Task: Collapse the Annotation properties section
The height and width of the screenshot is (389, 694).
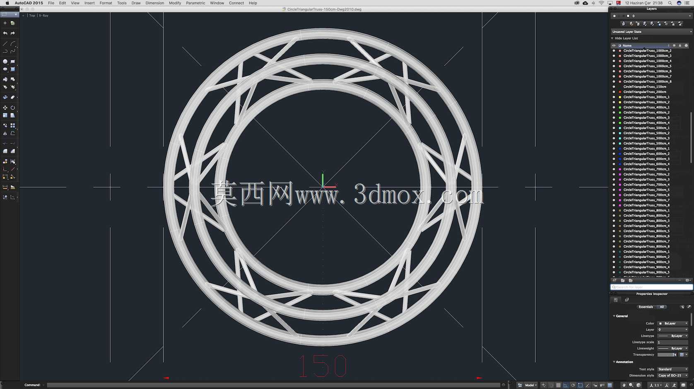Action: (614, 362)
